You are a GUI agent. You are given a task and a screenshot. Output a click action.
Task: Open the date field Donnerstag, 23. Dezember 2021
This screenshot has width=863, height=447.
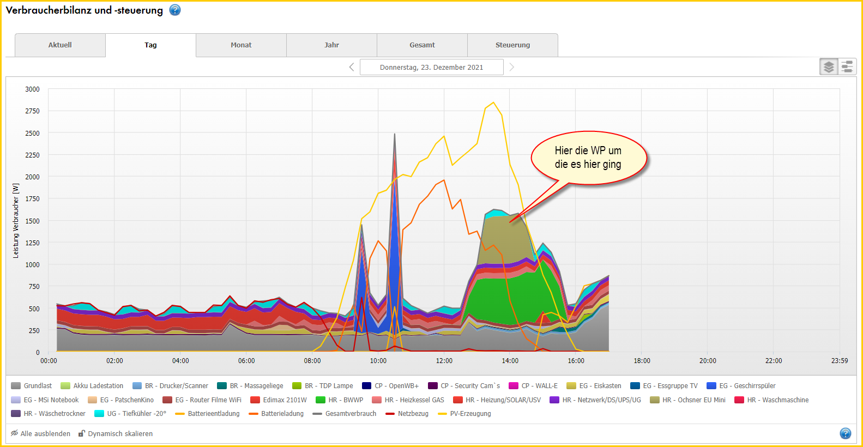432,67
